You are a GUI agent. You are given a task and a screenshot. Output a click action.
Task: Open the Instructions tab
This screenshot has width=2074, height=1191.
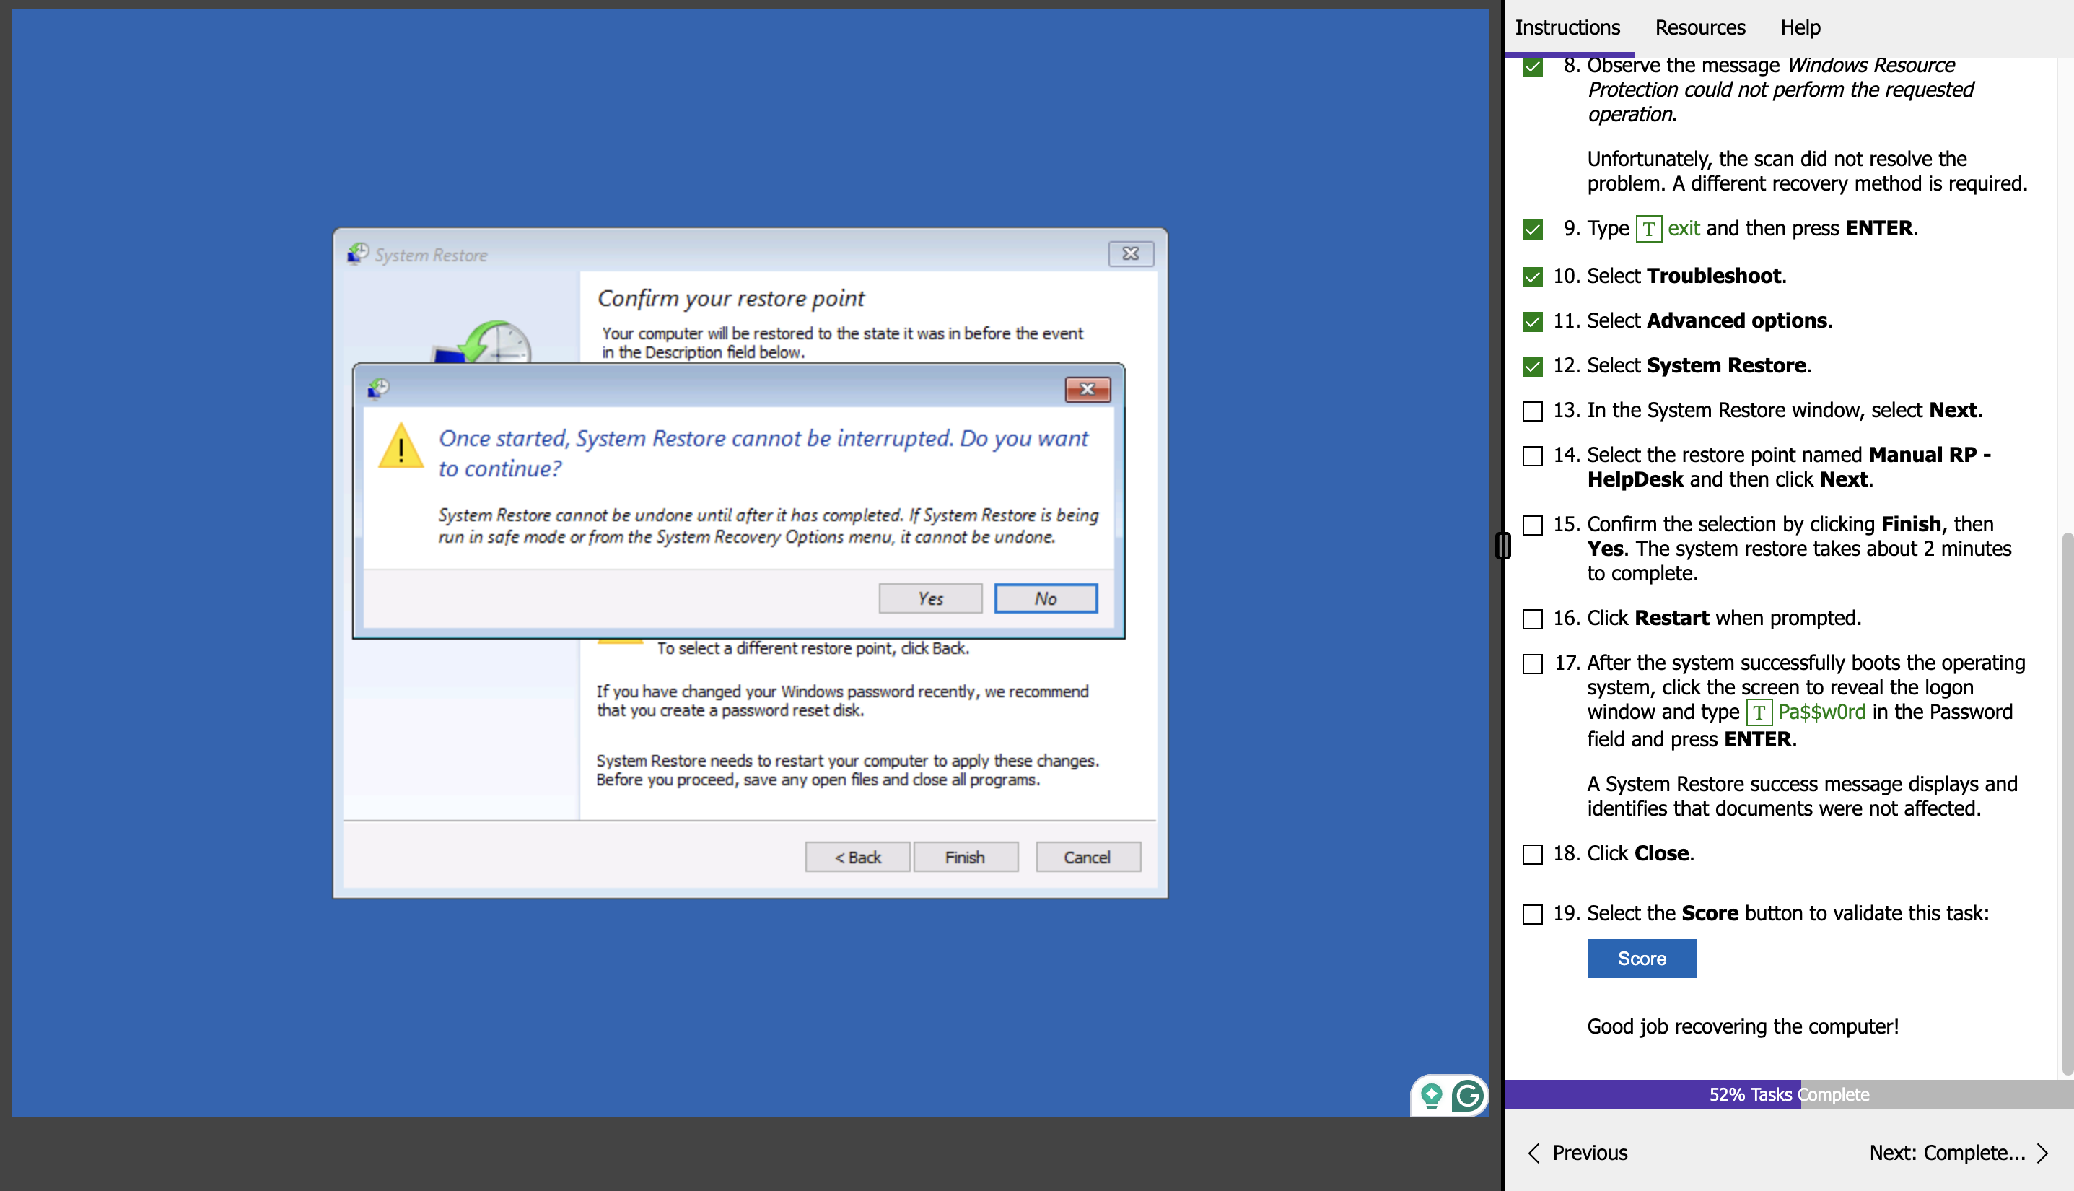(1567, 28)
